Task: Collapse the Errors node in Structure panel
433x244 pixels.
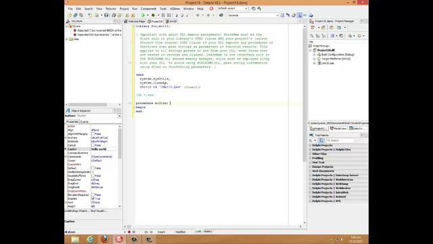Action: 66,26
